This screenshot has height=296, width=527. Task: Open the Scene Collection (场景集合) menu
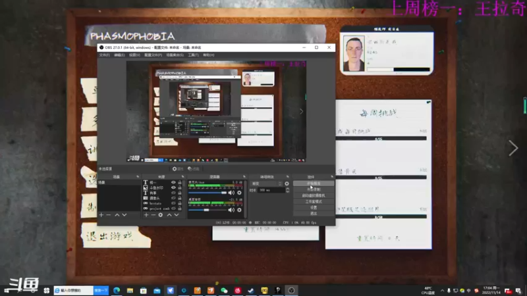coord(175,55)
